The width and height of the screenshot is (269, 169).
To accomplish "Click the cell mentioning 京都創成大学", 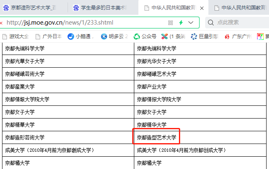I will [68, 150].
